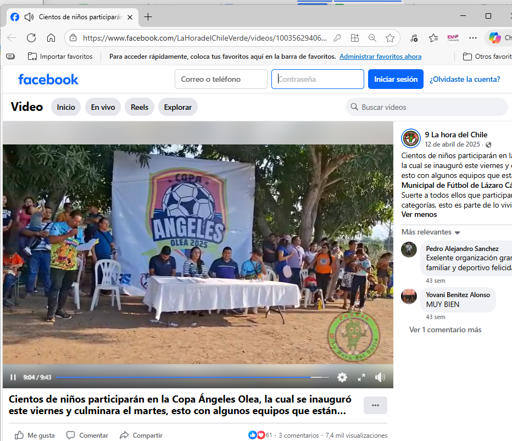Screen dimensions: 512x441
Task: Focus the Correo o teléfono field
Action: [221, 79]
